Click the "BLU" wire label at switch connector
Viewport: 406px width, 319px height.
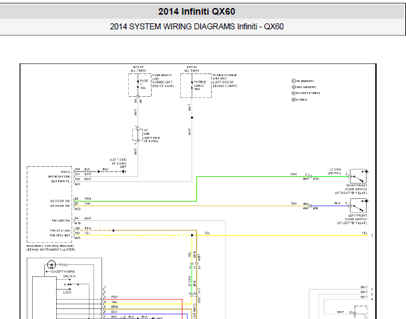point(114,312)
